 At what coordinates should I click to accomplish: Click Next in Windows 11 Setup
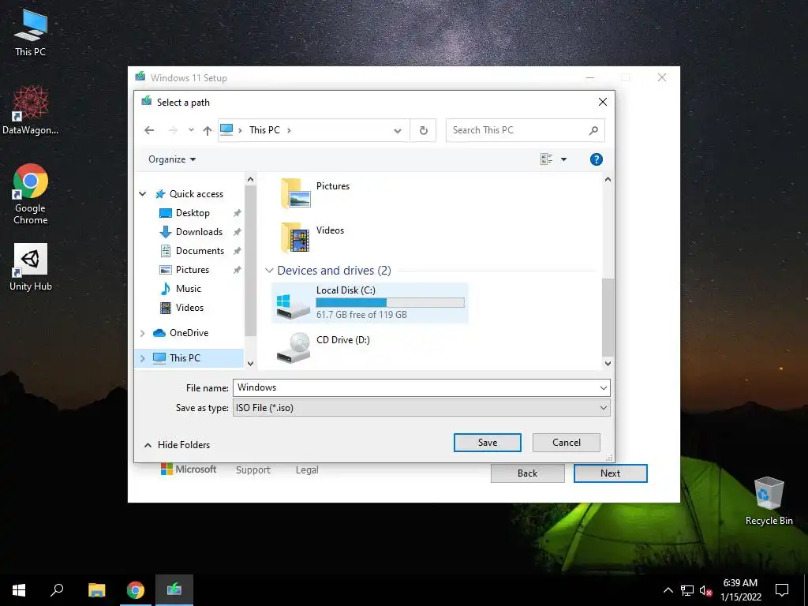point(611,473)
